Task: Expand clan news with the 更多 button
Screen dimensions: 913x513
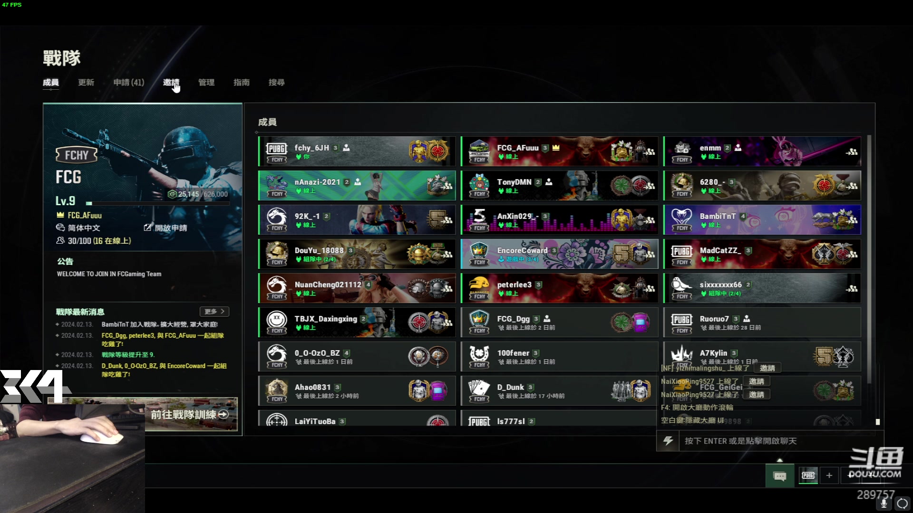Action: [214, 312]
